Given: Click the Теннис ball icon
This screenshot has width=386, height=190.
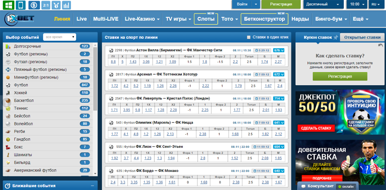Looking at the screenshot, I should tap(8, 109).
